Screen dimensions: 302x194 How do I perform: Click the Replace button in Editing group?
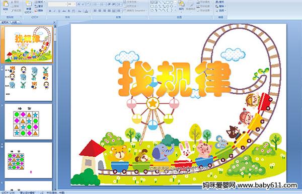coord(220,6)
